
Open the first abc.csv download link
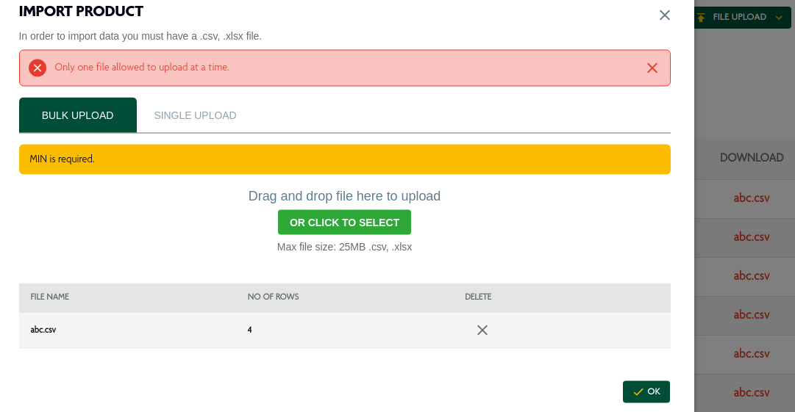point(752,198)
